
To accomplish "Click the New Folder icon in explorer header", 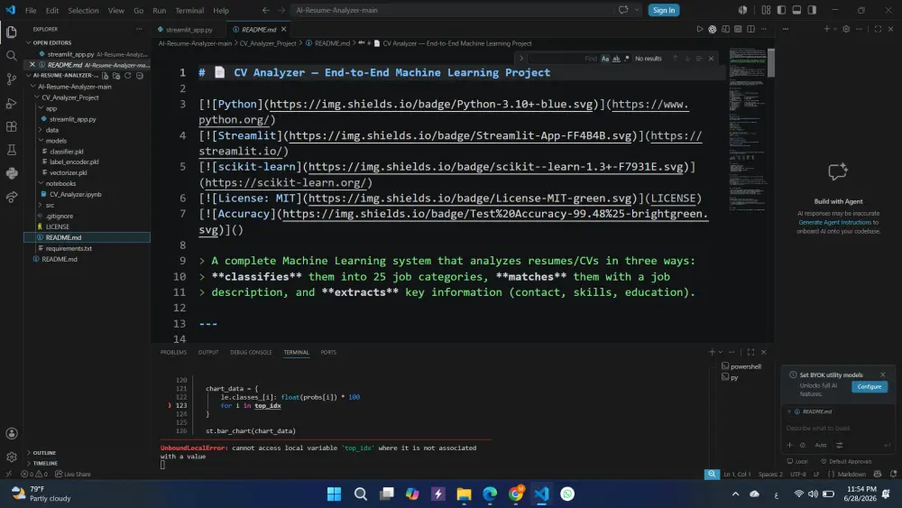I will pyautogui.click(x=116, y=76).
